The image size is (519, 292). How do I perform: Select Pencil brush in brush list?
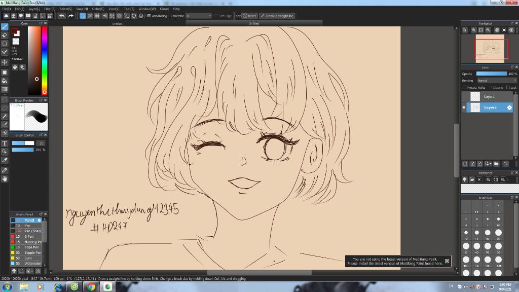click(x=26, y=220)
